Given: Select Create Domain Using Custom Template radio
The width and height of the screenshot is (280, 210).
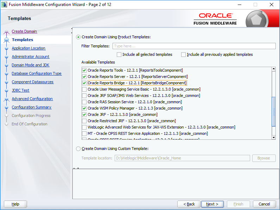Looking at the screenshot, I should click(x=78, y=149).
